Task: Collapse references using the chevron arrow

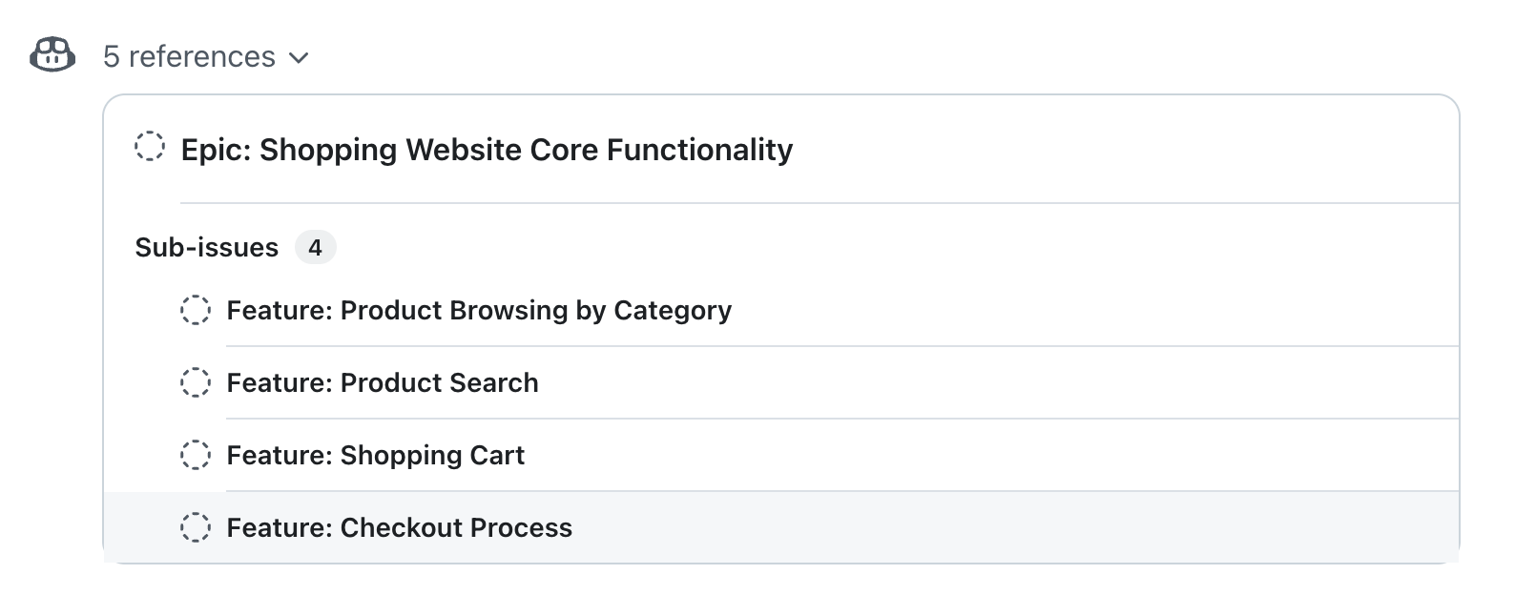Action: point(299,57)
